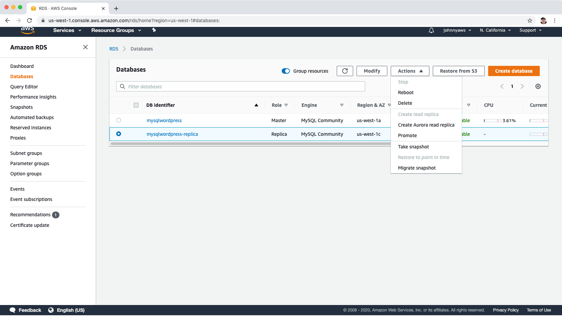Screen dimensions: 562x319
Task: Click the language globe icon
Action: click(x=51, y=310)
